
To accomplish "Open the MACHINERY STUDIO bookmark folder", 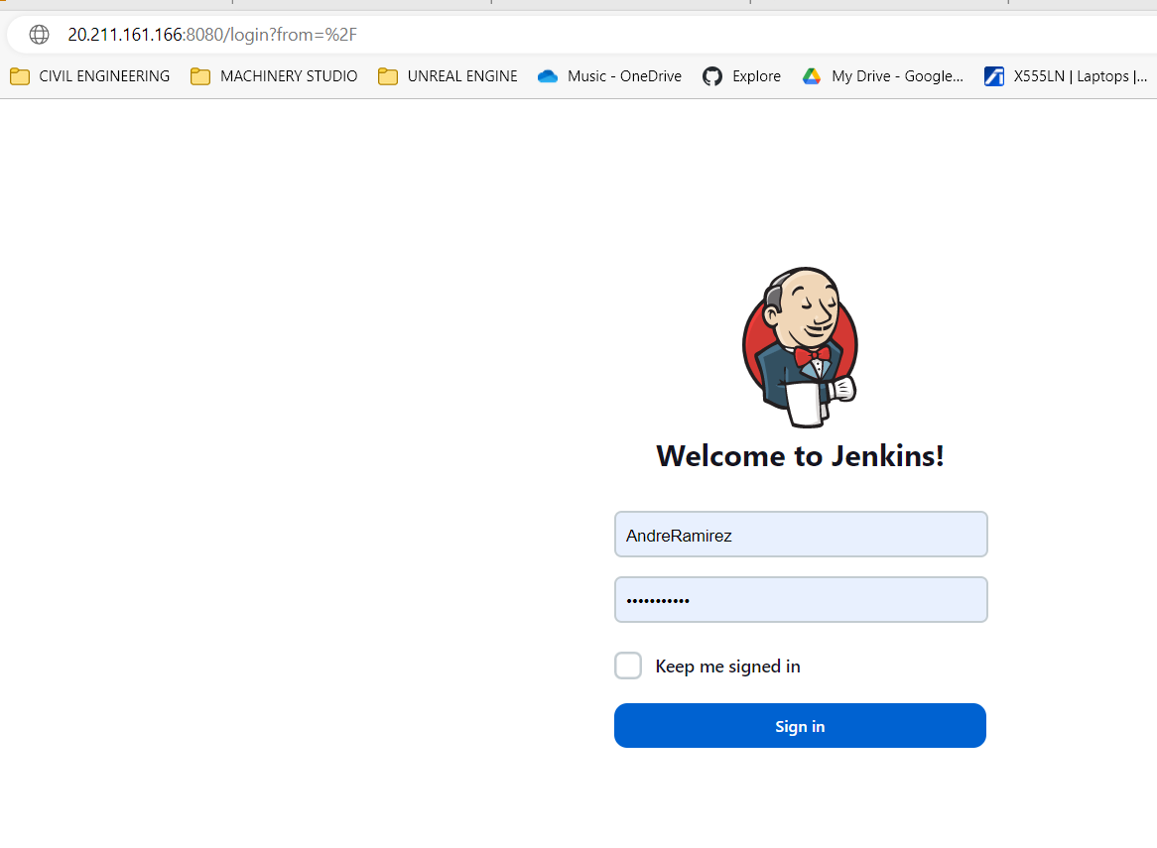I will [274, 76].
